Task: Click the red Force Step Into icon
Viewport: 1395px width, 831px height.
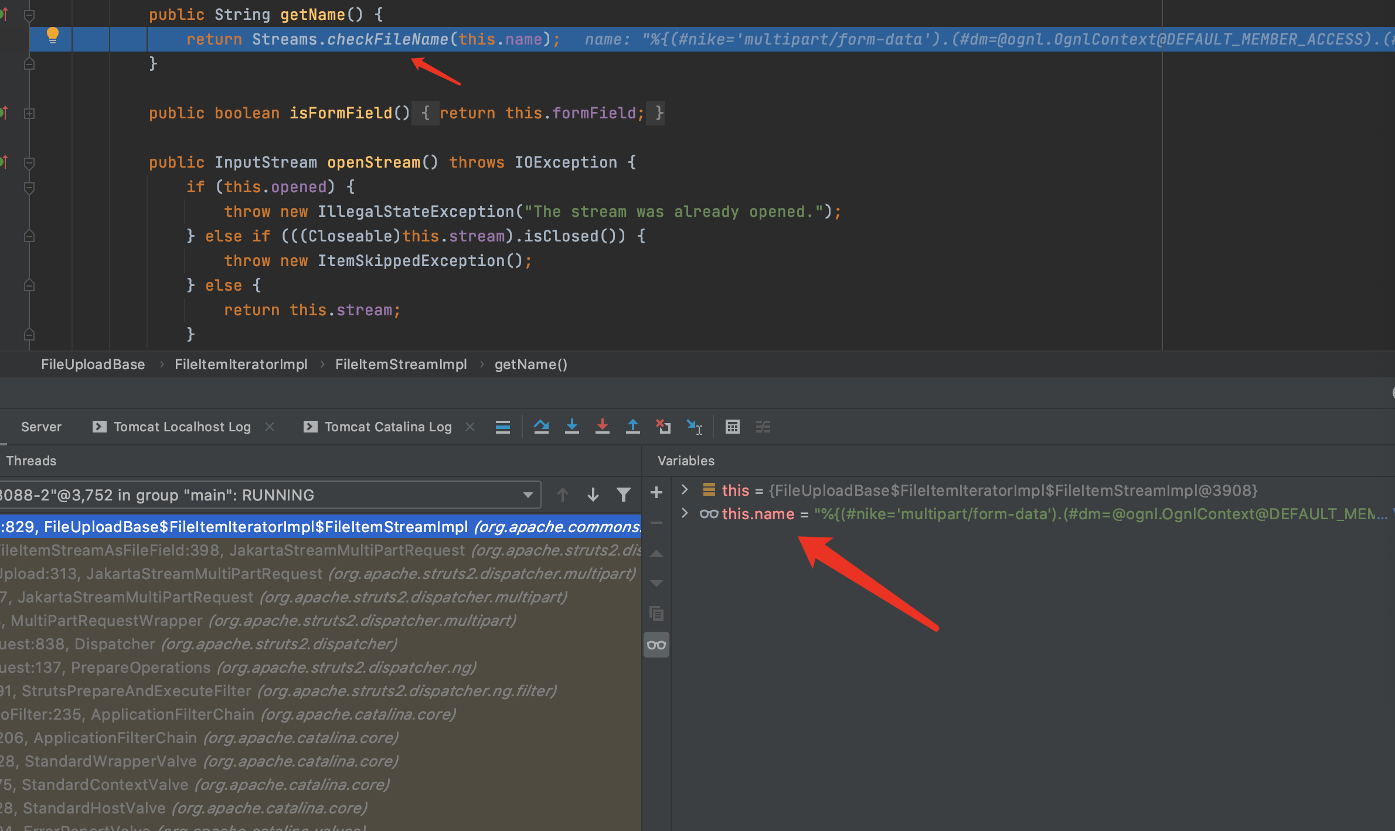Action: click(603, 427)
